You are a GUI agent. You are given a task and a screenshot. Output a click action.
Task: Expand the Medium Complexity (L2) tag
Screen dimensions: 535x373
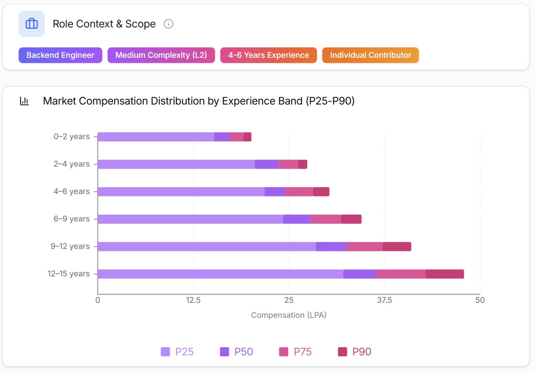(161, 55)
